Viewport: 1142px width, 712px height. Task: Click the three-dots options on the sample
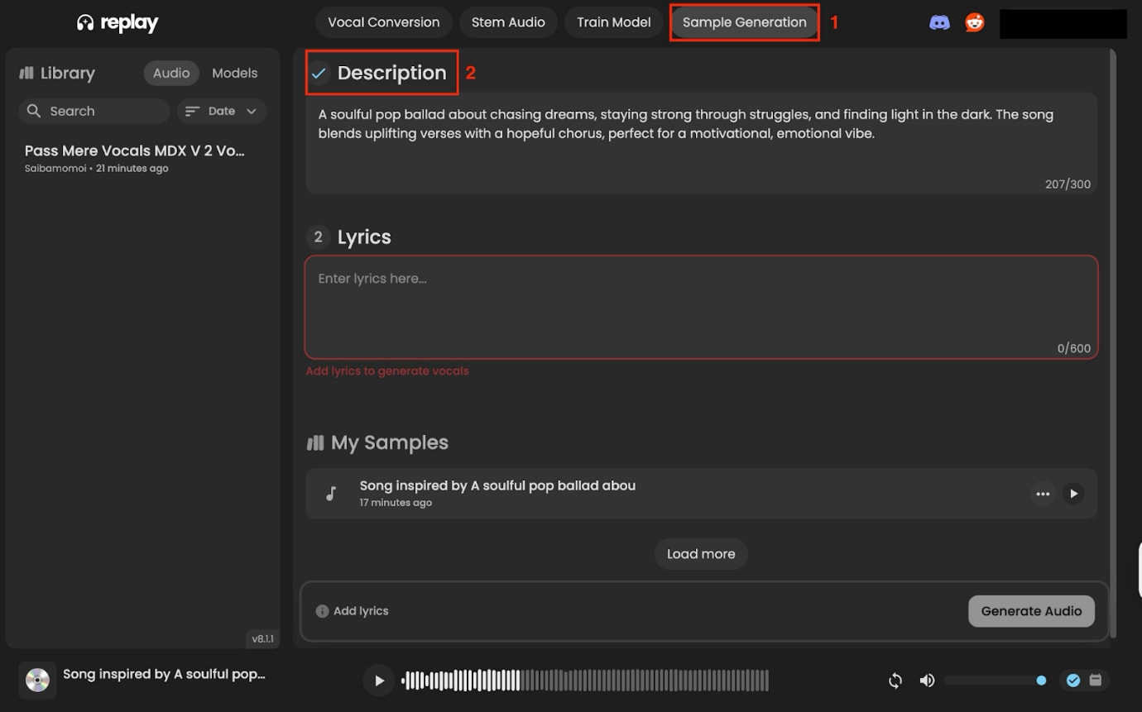point(1043,494)
